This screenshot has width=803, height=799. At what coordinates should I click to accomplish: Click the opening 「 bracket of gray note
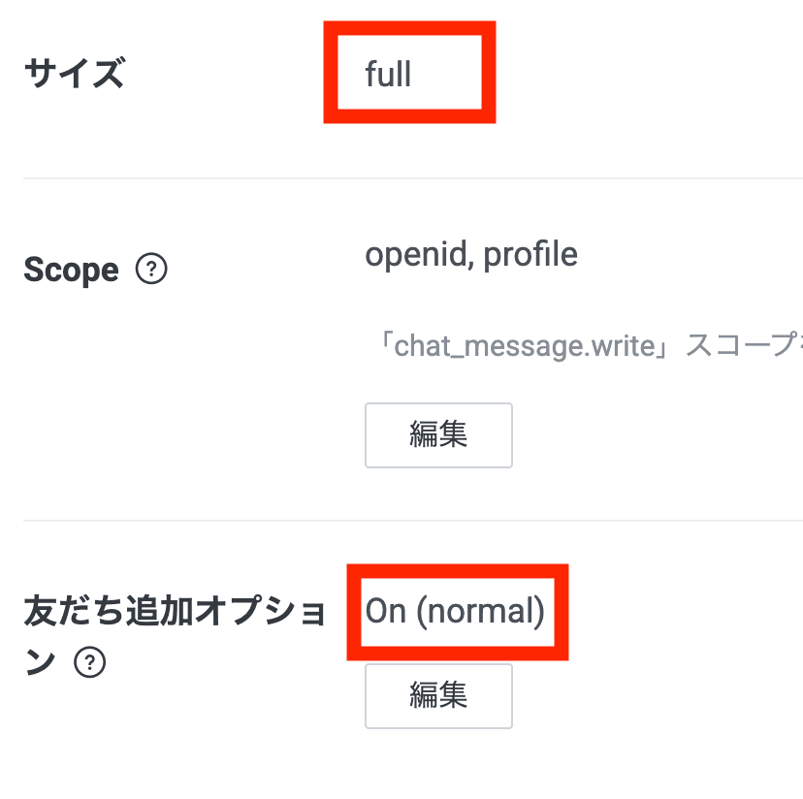click(x=382, y=346)
